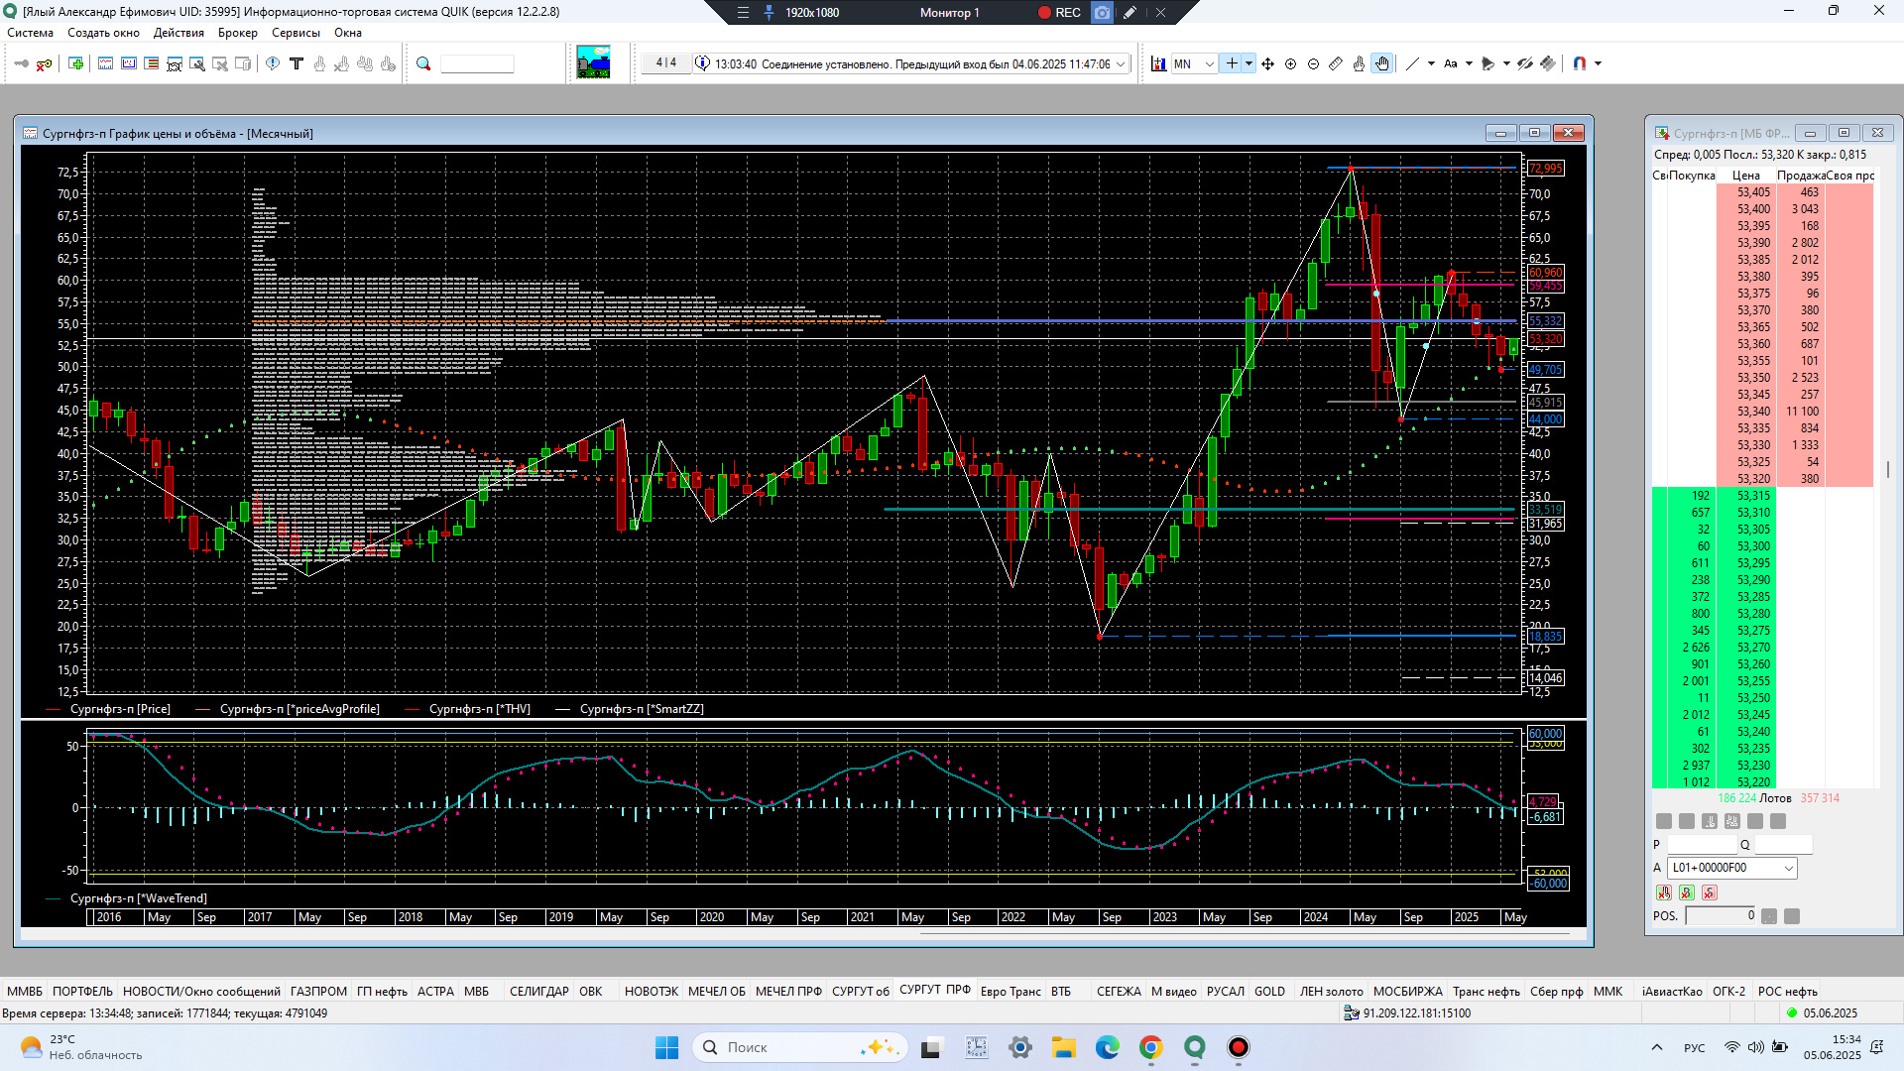Click the zoom out chart icon

[x=1313, y=63]
